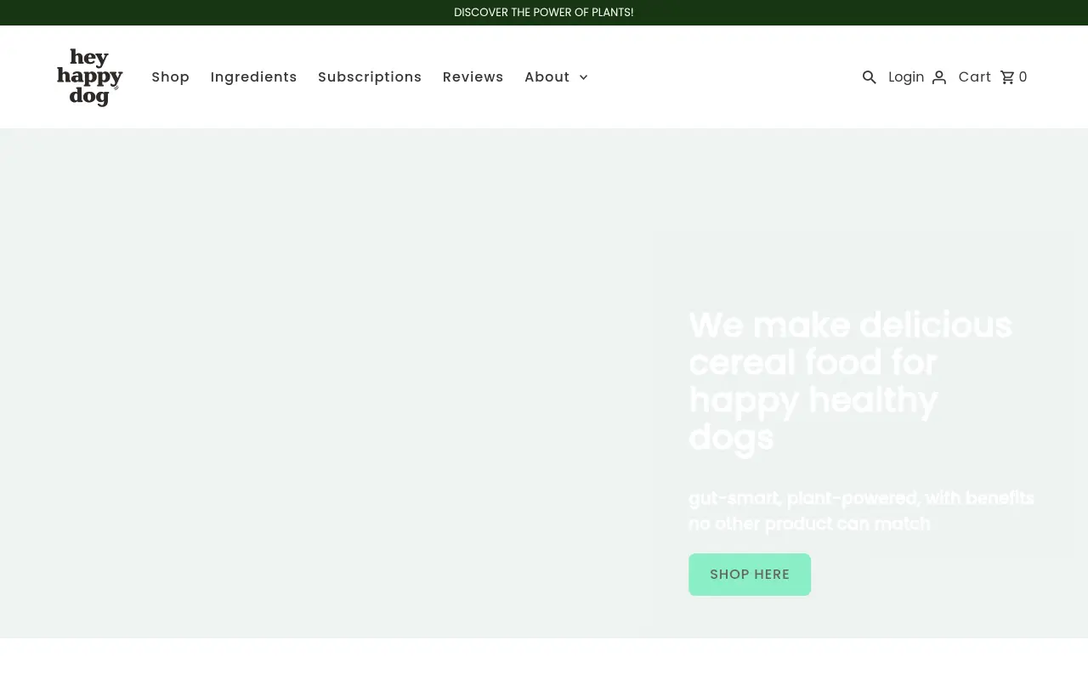Click the hey happy dog logo
The image size is (1088, 680).
tap(90, 77)
